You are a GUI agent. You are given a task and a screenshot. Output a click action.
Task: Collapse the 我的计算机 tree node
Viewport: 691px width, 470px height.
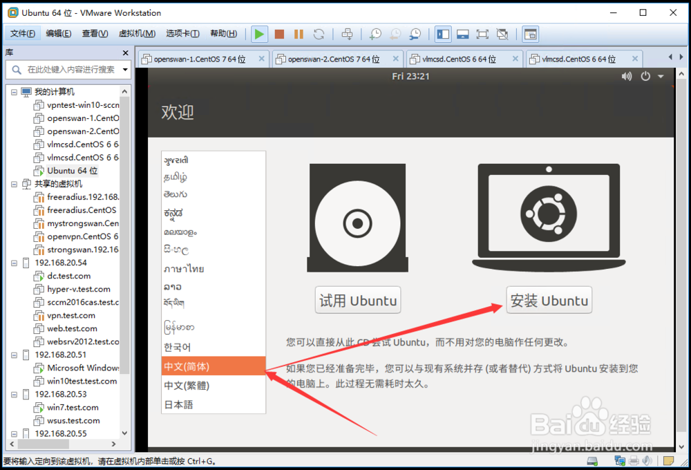click(14, 92)
